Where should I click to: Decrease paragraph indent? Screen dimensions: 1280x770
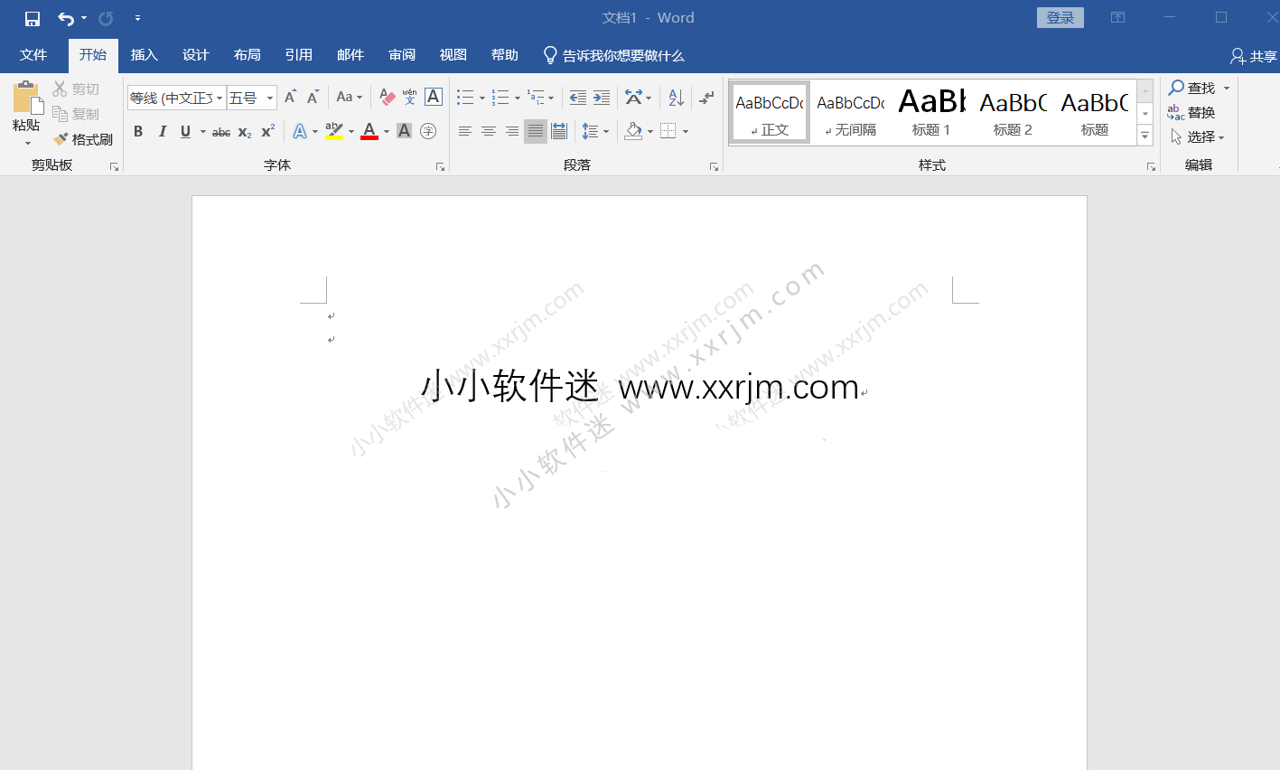pos(578,98)
